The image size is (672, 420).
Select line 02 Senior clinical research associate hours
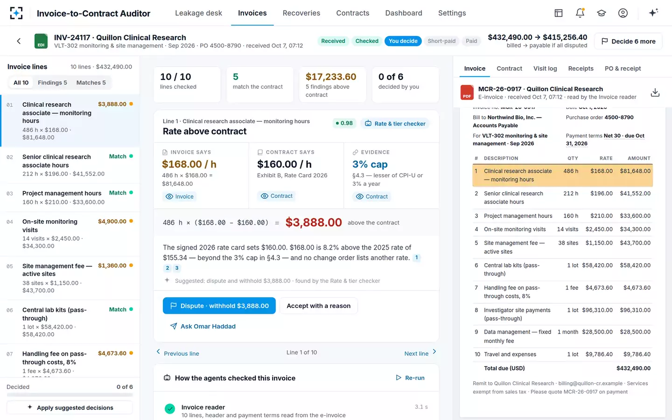pyautogui.click(x=70, y=165)
